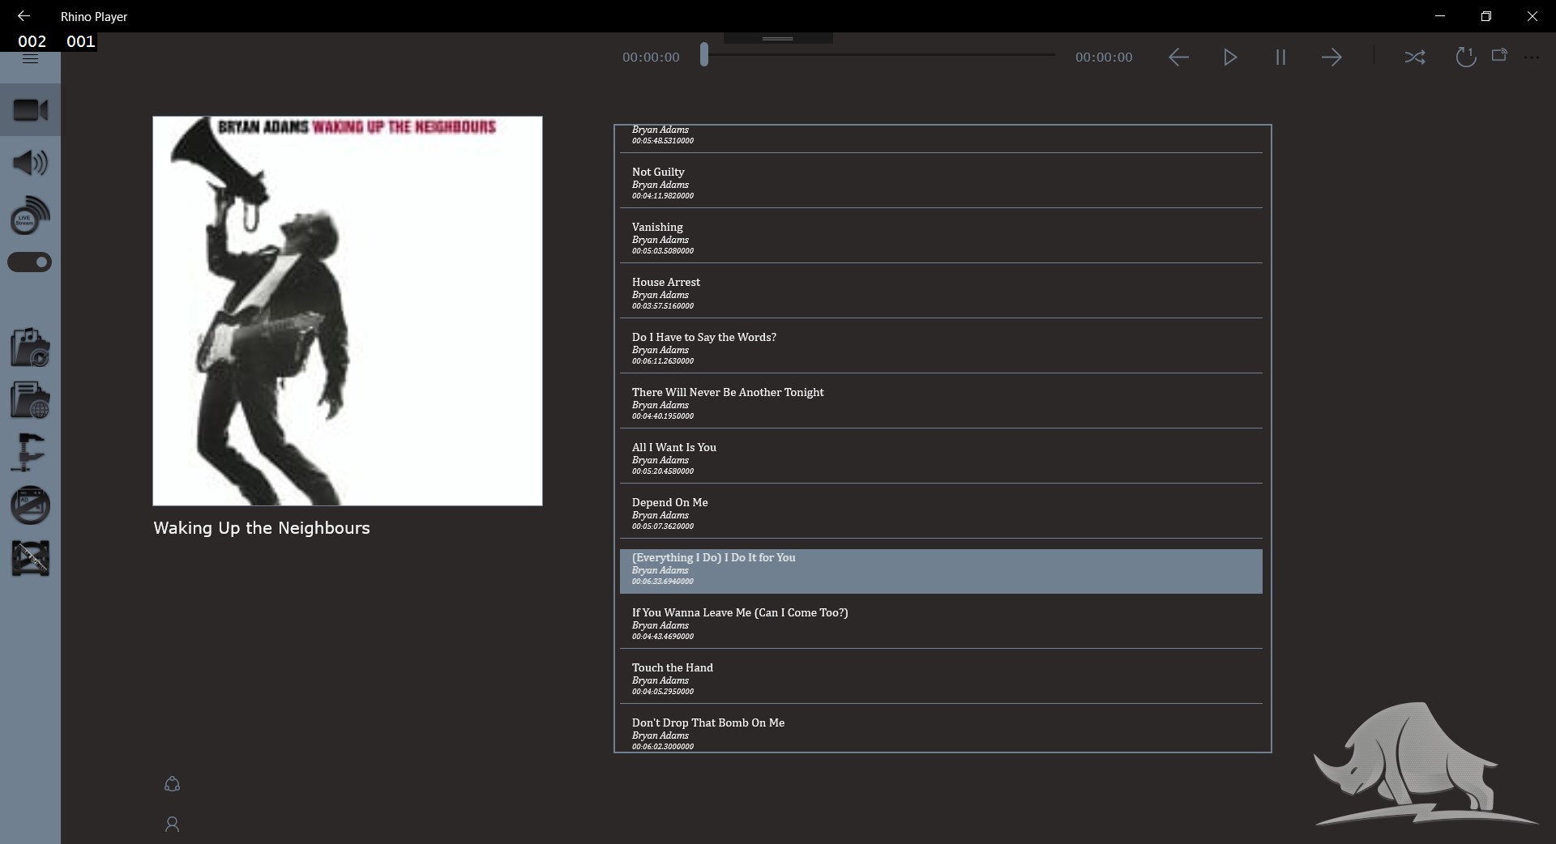The height and width of the screenshot is (844, 1556).
Task: Open the Live Stream section
Action: pos(31,215)
